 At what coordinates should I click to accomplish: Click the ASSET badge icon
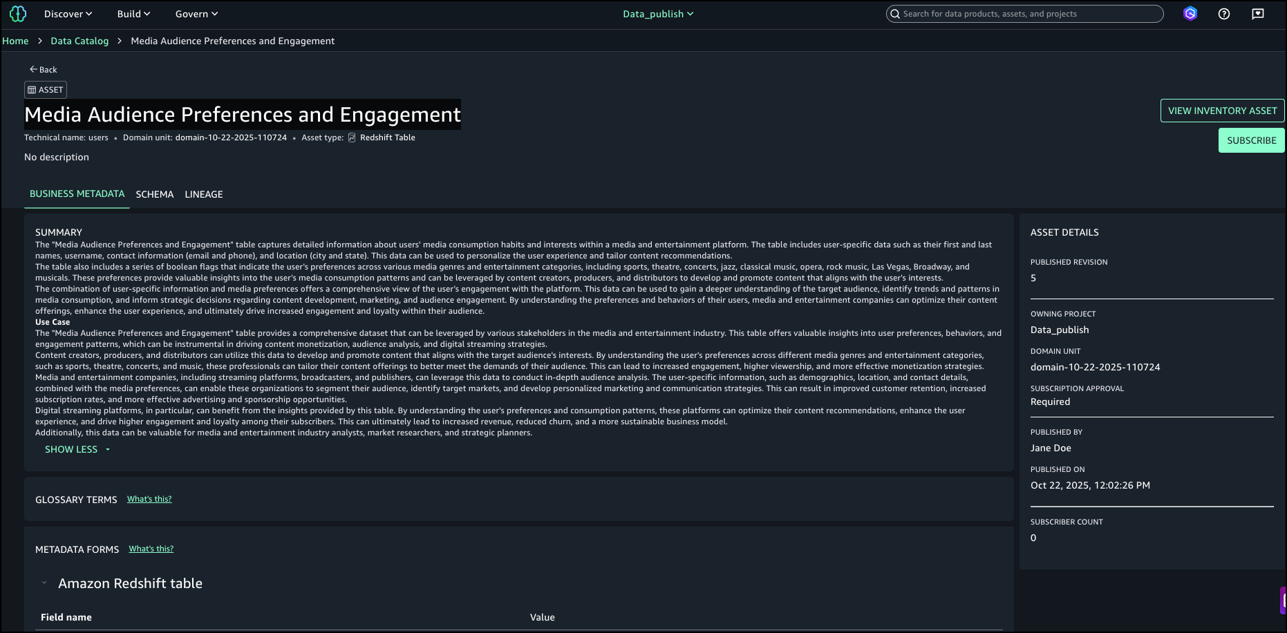32,90
